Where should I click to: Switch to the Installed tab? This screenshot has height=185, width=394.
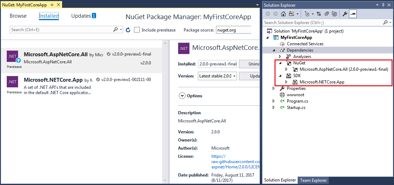(49, 16)
